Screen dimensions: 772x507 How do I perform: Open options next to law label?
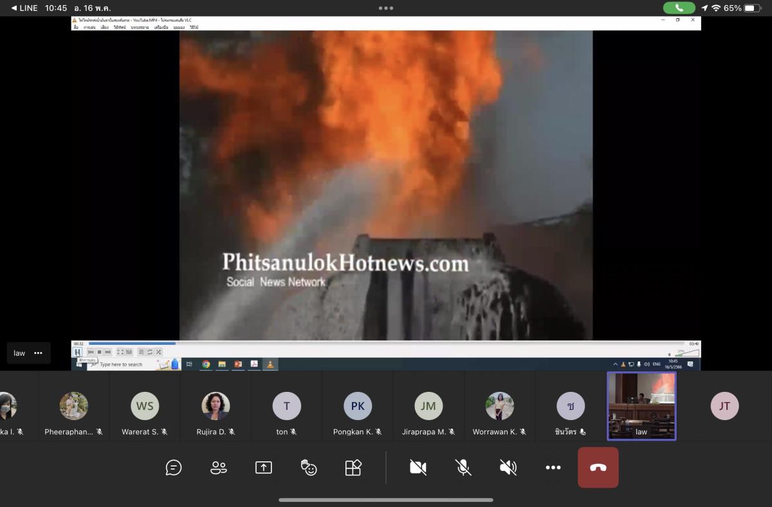pos(38,353)
